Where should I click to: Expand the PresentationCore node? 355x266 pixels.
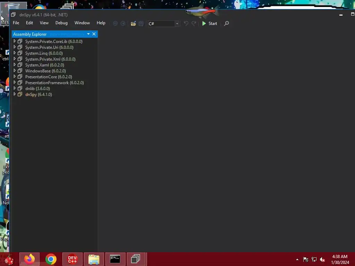click(15, 77)
